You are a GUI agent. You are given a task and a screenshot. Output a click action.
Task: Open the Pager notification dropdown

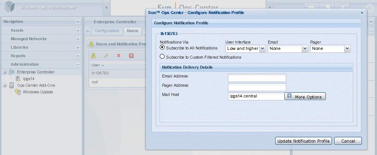(347, 49)
